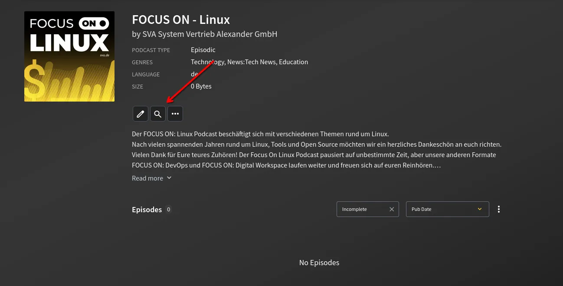The image size is (563, 286).
Task: Click the FOCUS ON LINUX cover artwork
Action: [x=69, y=56]
